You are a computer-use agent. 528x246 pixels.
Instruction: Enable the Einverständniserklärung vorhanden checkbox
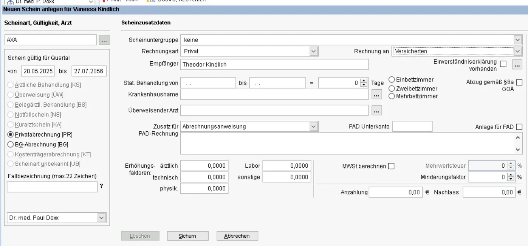point(503,64)
